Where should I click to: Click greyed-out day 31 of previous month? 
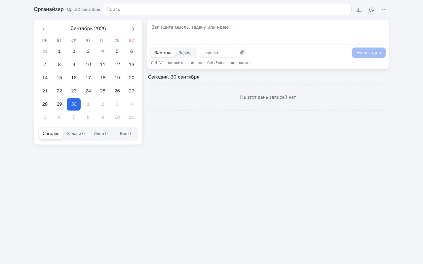tap(45, 51)
